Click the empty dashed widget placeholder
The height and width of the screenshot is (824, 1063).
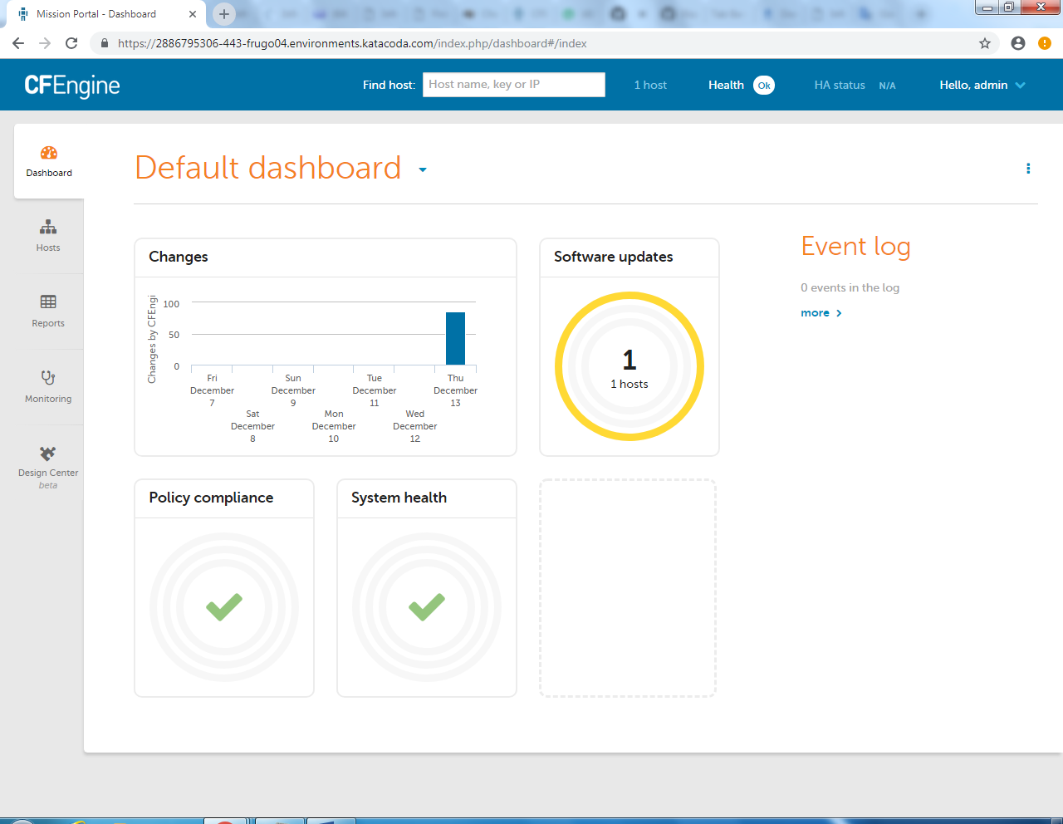pos(628,588)
